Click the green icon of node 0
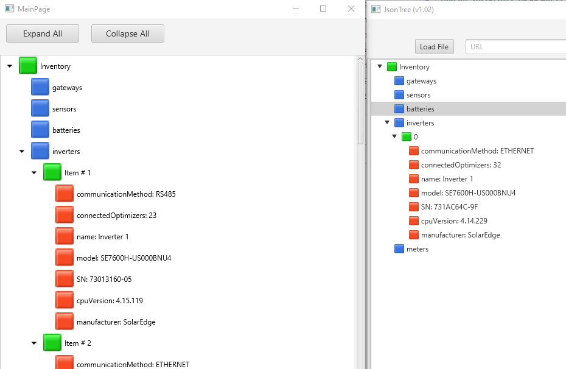The height and width of the screenshot is (369, 566). (x=407, y=137)
